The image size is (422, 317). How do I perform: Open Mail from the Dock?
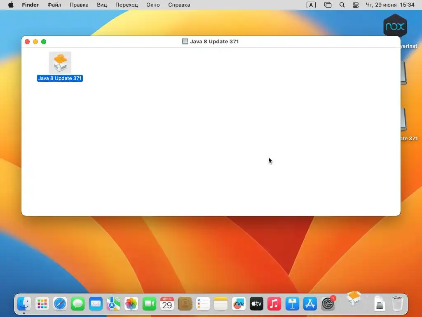pyautogui.click(x=96, y=304)
